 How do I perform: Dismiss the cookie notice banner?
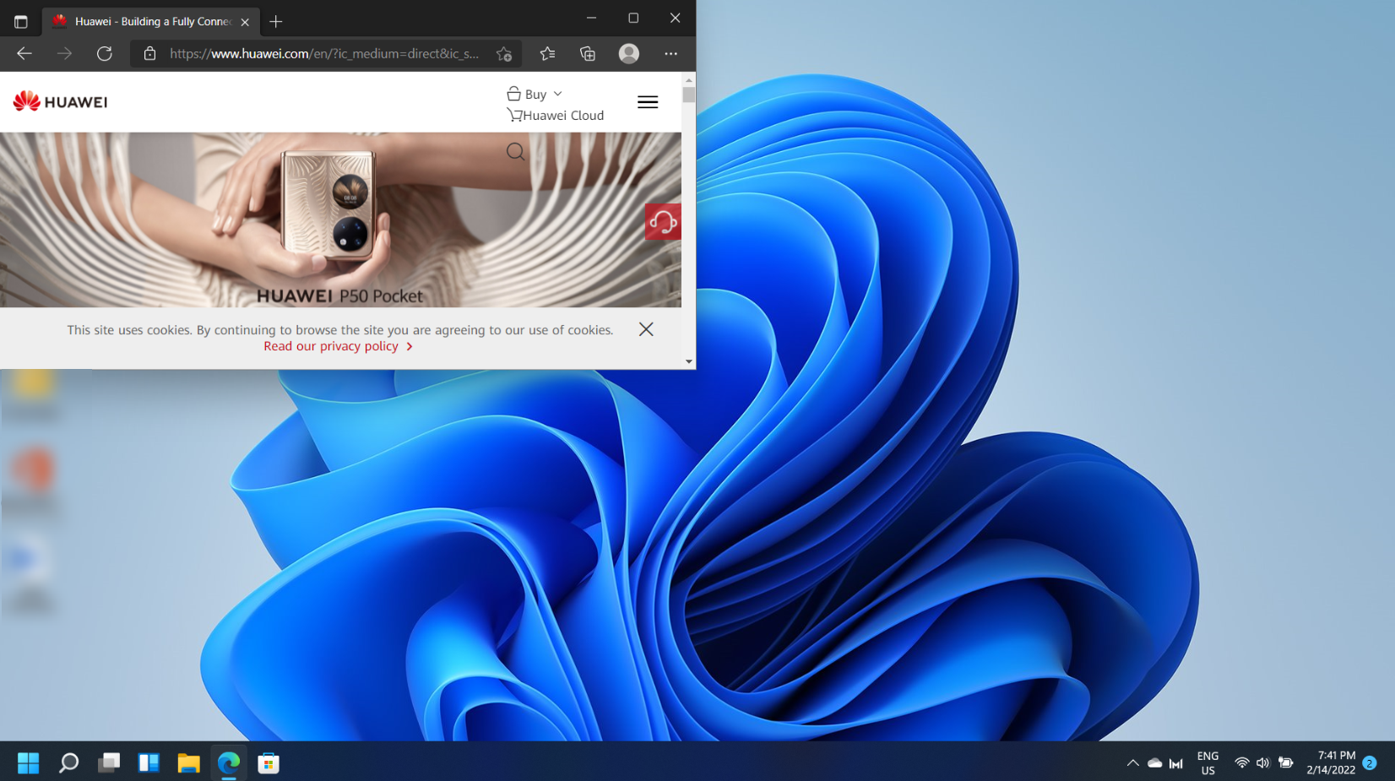tap(646, 329)
